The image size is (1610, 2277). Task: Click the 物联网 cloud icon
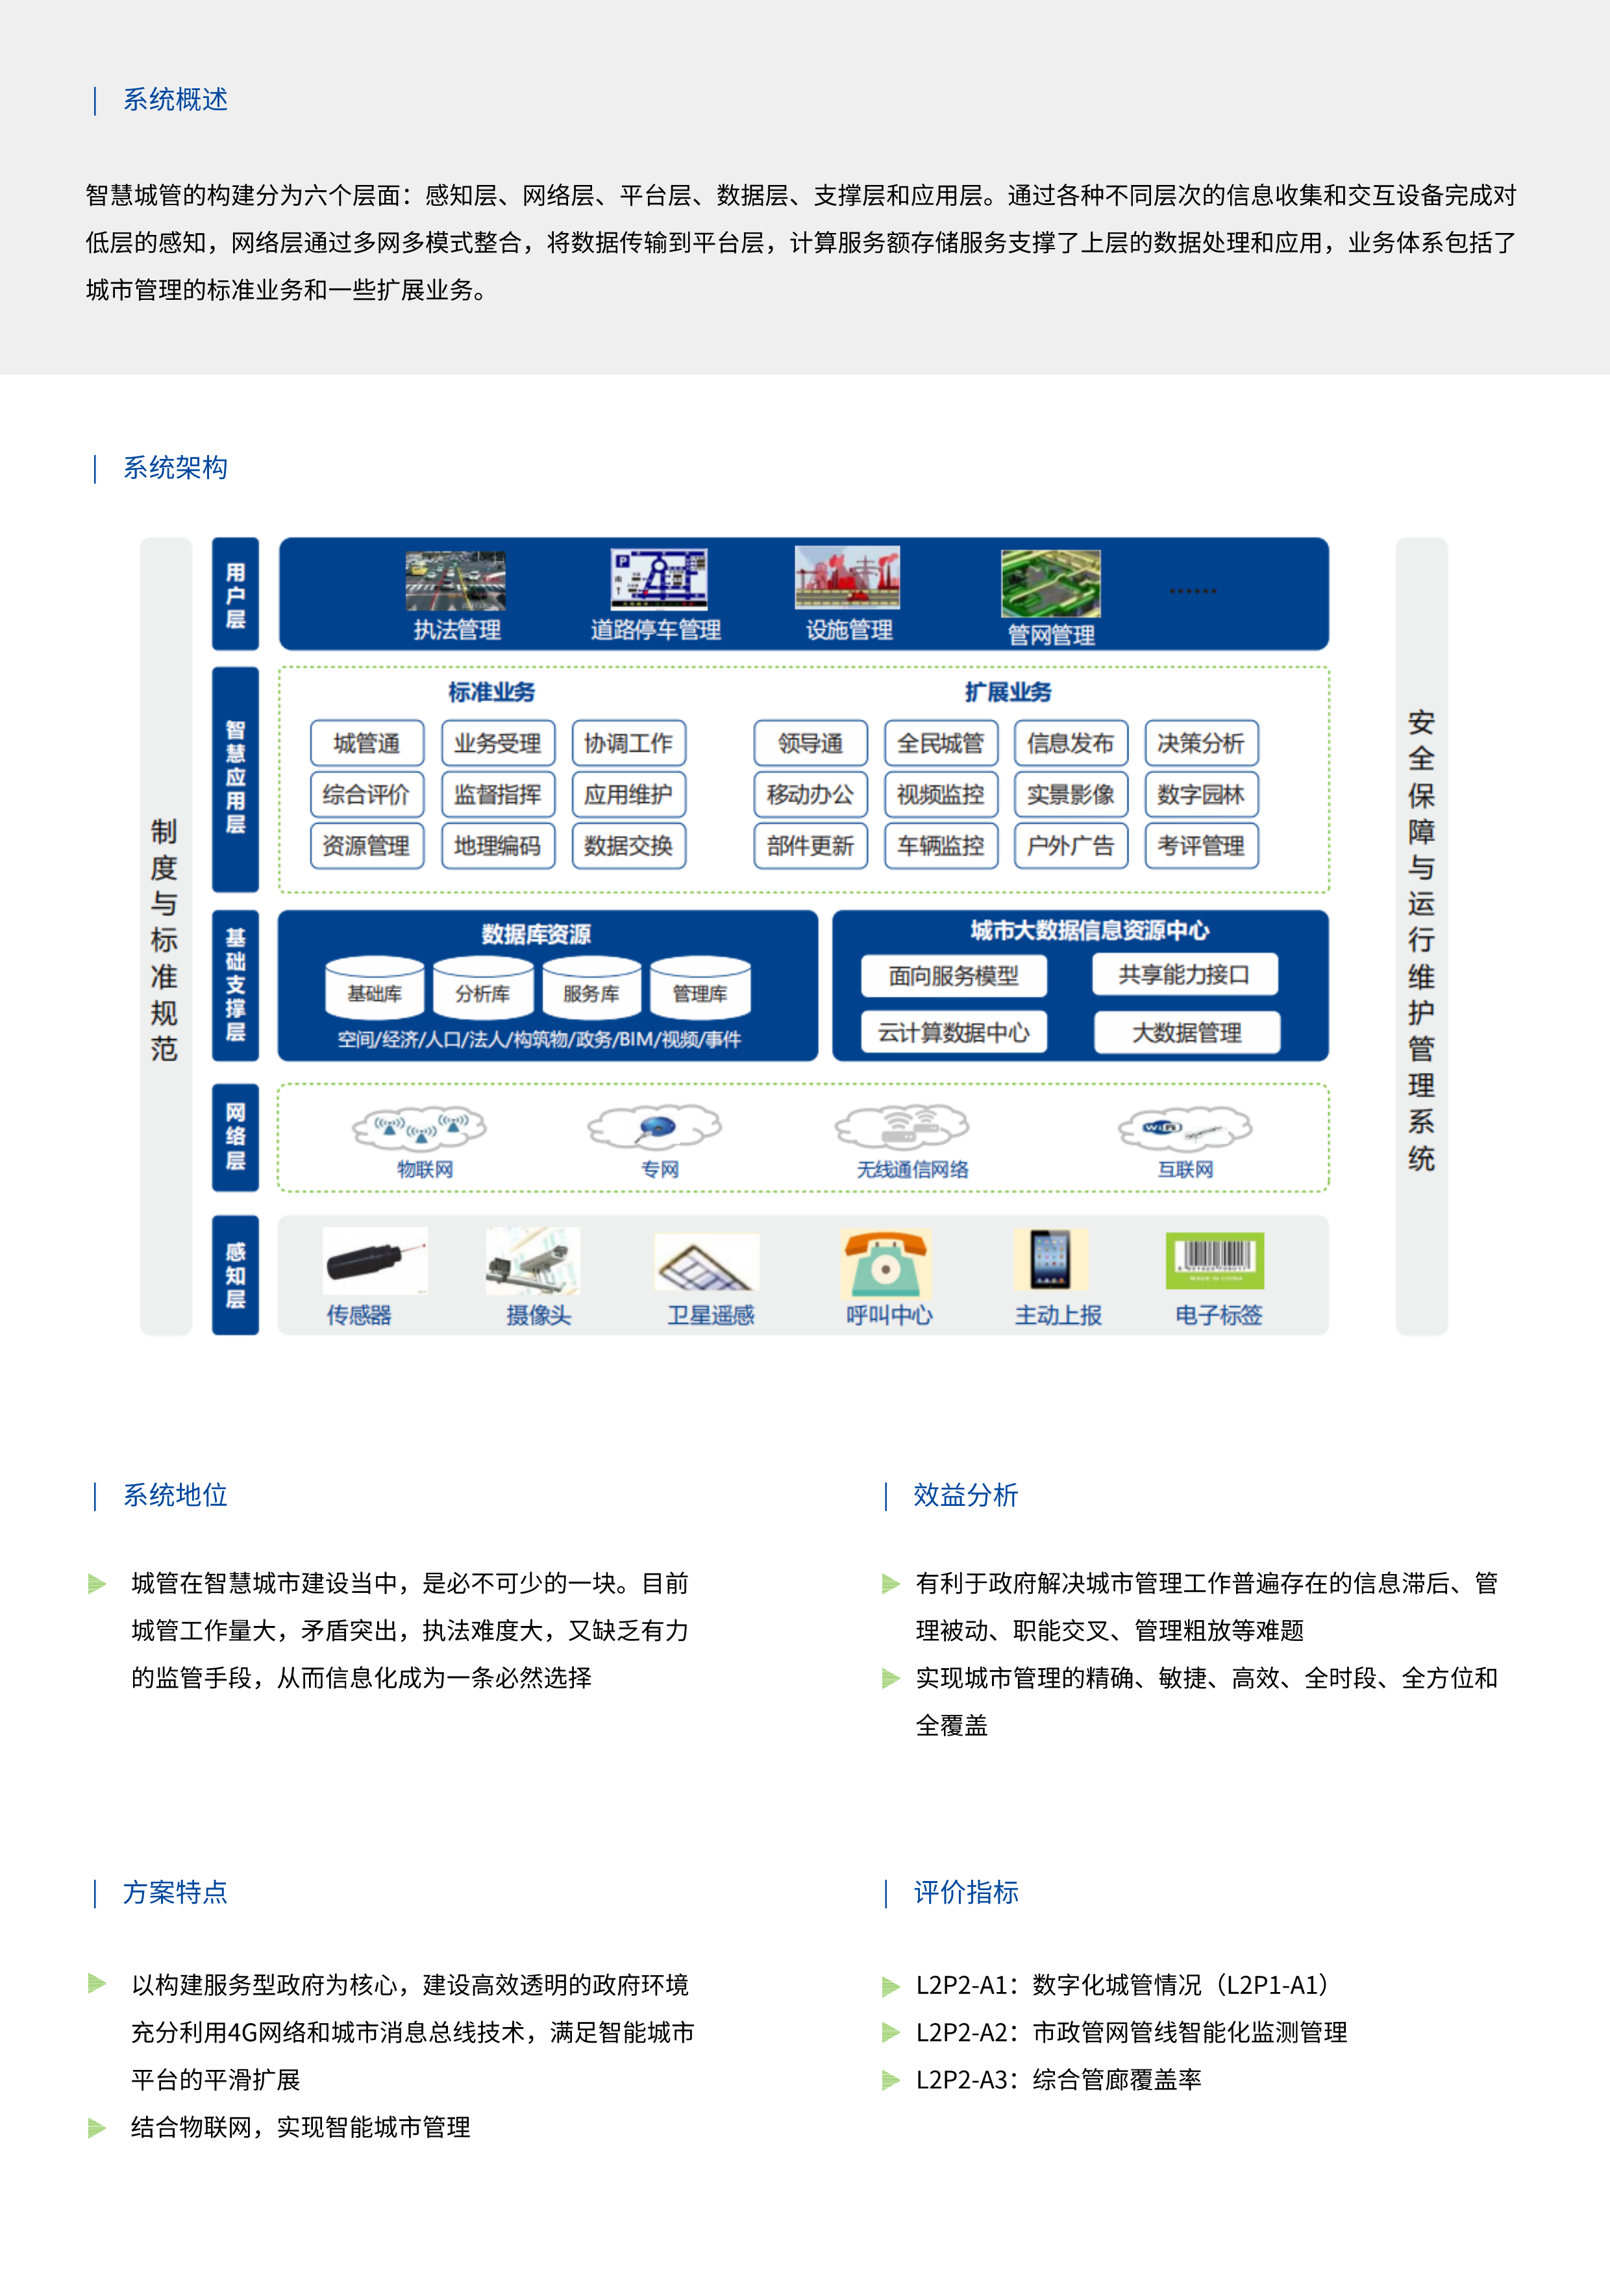[x=419, y=1127]
